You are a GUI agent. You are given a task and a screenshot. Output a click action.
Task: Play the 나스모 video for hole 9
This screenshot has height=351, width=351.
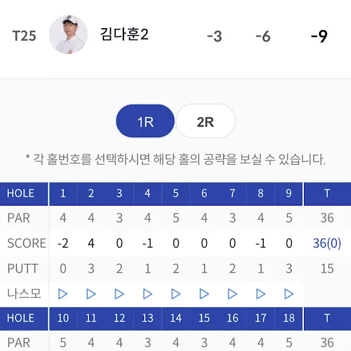click(x=289, y=294)
